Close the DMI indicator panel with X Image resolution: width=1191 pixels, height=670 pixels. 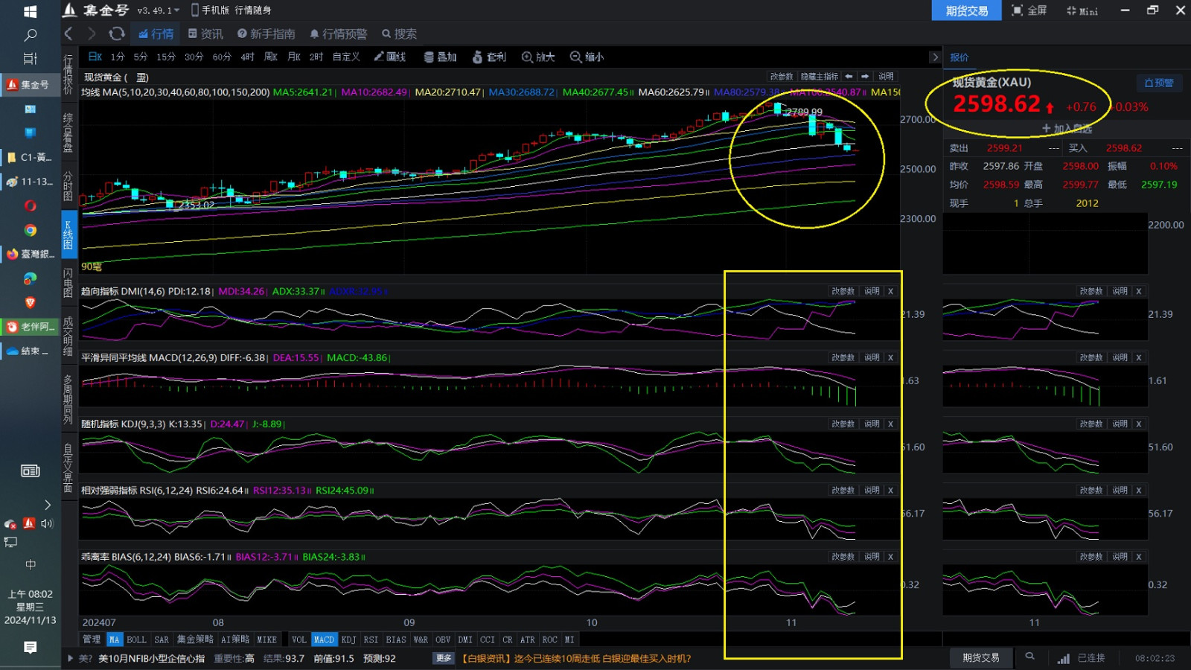coord(890,291)
